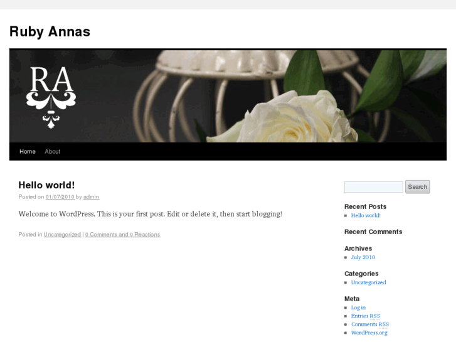Viewport: 456px width, 342px height.
Task: Open the Comments RSS feed link
Action: [370, 324]
